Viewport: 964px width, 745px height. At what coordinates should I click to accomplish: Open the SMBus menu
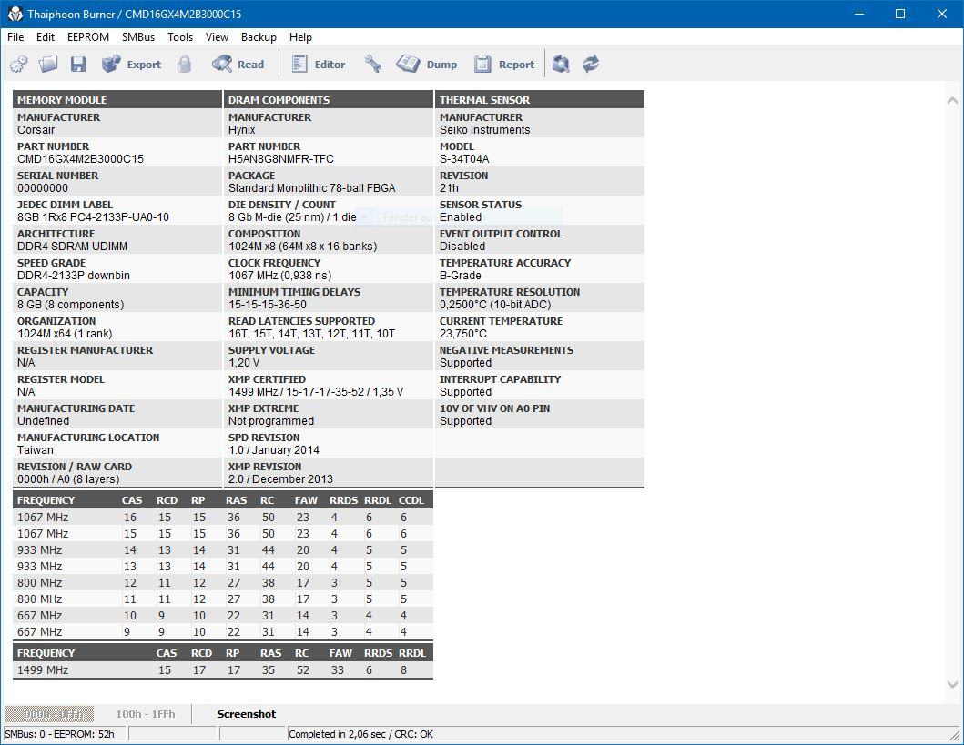click(x=138, y=37)
